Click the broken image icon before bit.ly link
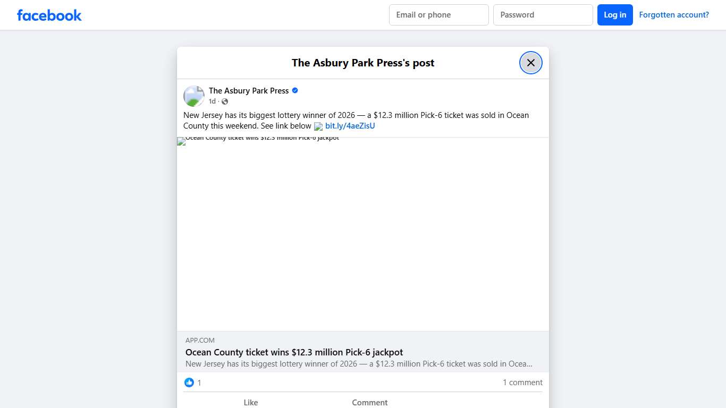 318,126
